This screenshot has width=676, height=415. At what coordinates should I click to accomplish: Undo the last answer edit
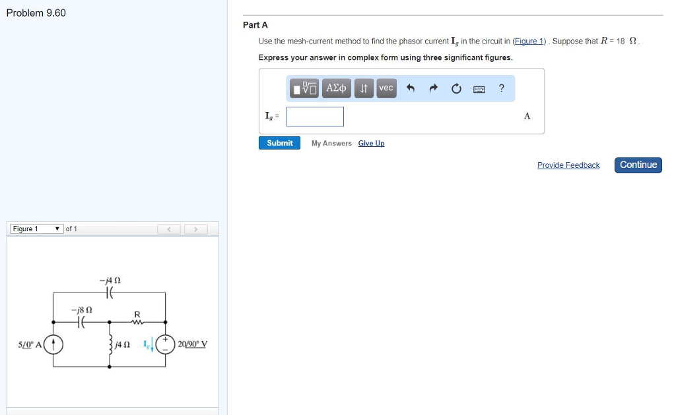(x=411, y=88)
